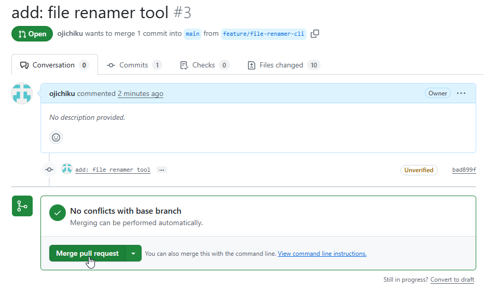Click the green merge status git icon
Viewport: 484px width, 290px height.
[22, 206]
